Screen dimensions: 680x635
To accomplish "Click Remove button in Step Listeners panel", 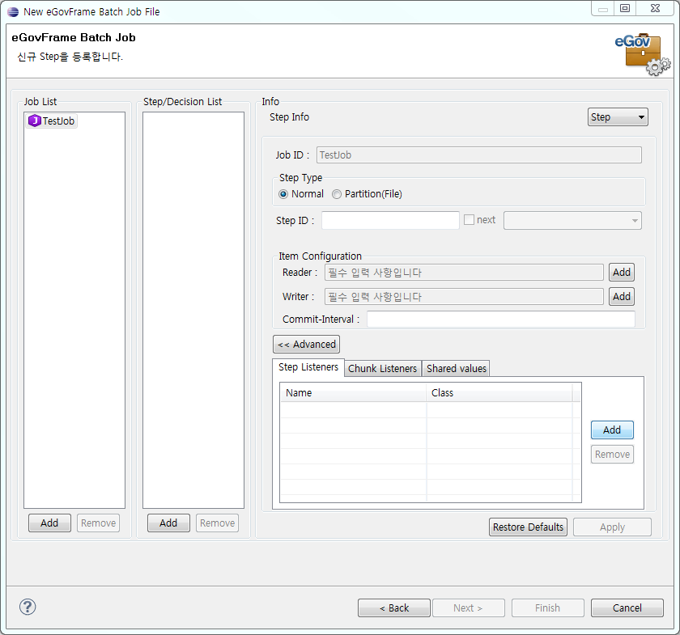I will (612, 455).
